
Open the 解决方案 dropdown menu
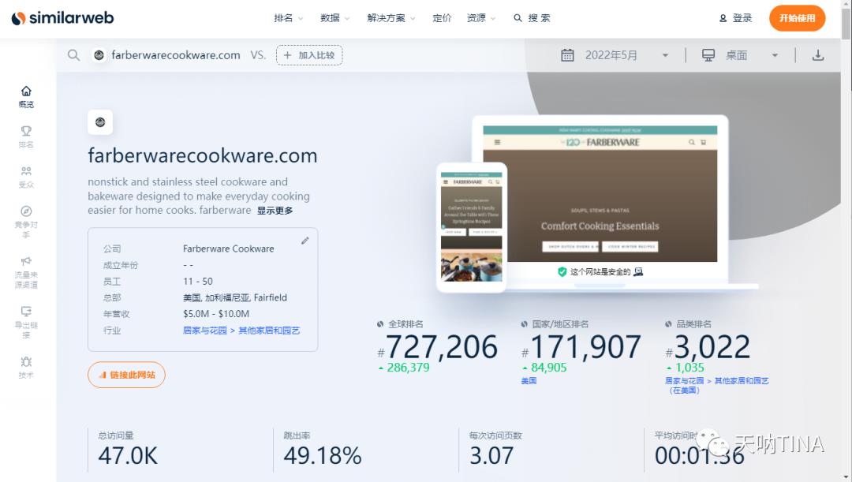[390, 17]
